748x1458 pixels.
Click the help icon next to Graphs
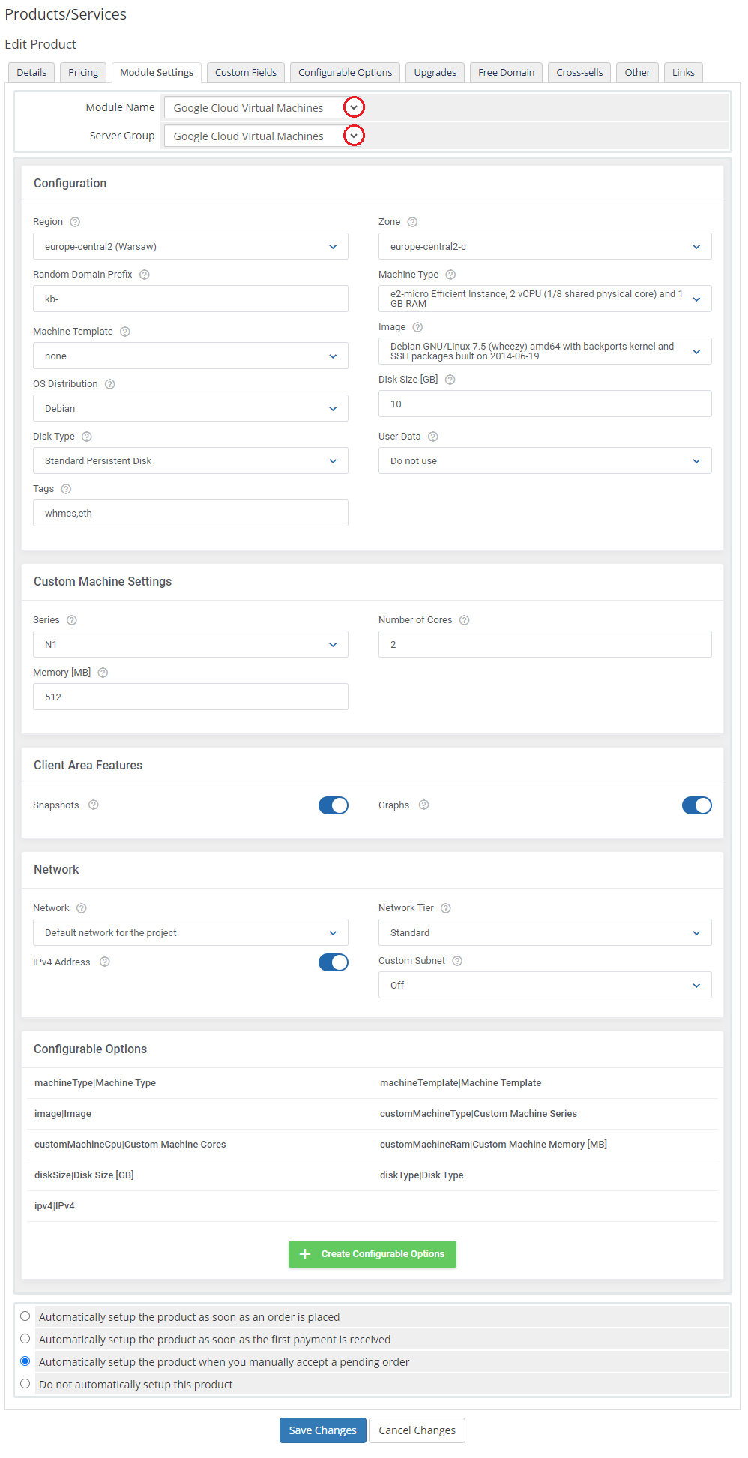(x=423, y=805)
